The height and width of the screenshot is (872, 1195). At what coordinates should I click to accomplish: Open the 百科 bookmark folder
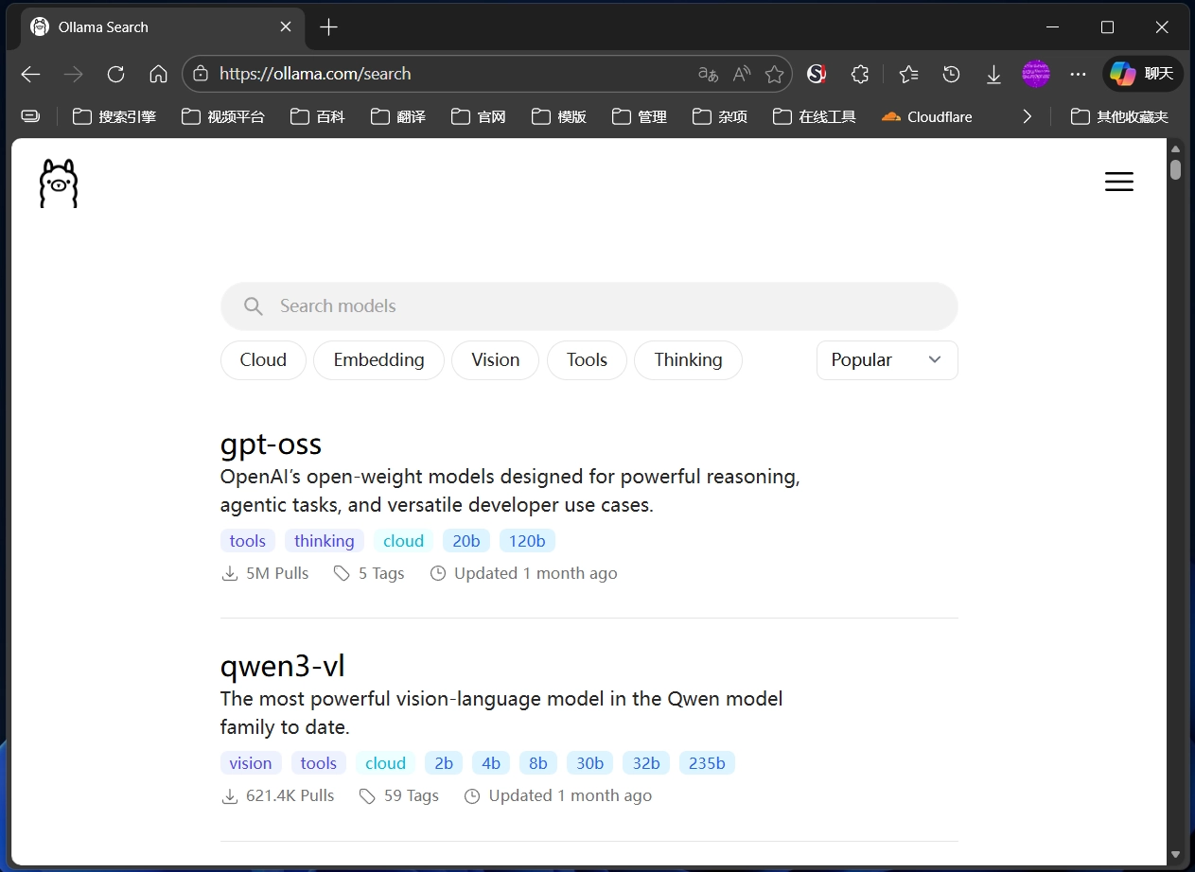[318, 116]
